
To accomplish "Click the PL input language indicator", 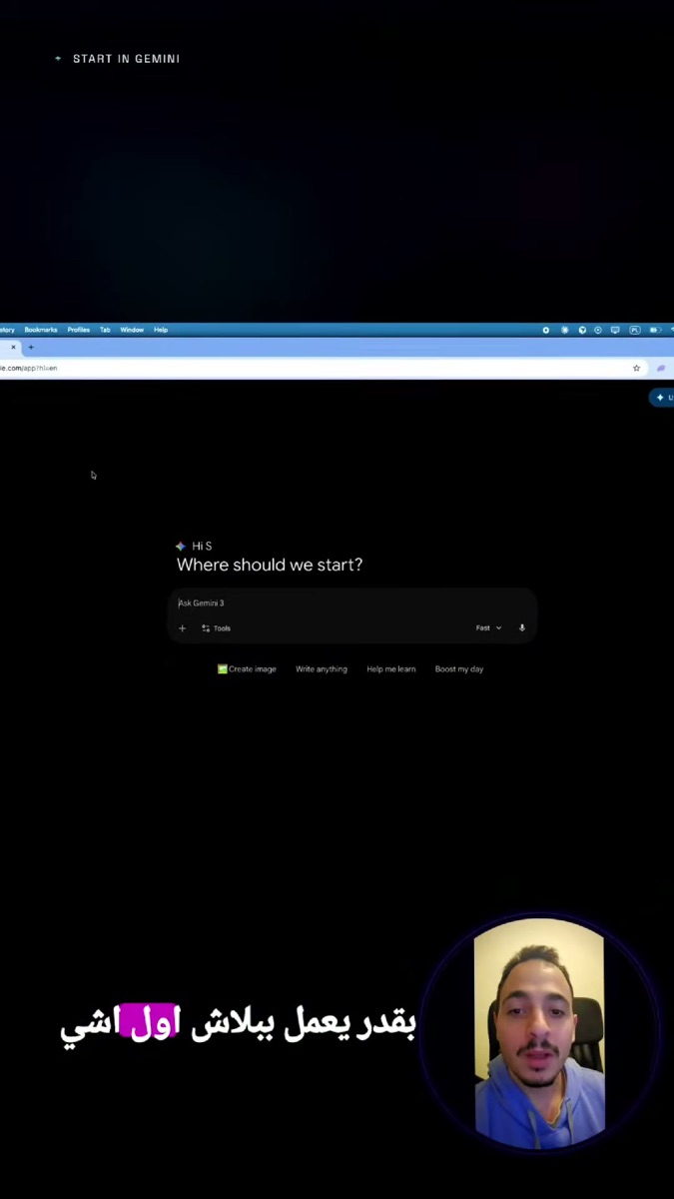I will pyautogui.click(x=634, y=330).
